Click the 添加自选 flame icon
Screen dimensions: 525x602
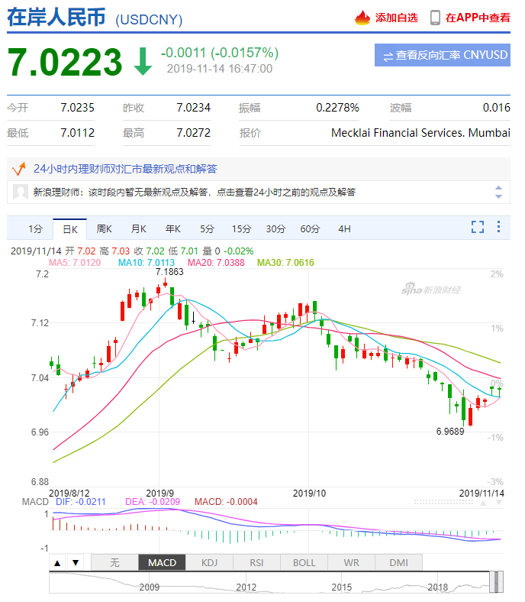click(x=362, y=18)
